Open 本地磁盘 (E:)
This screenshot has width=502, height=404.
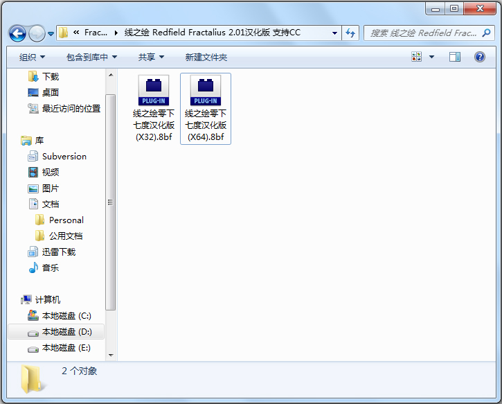pyautogui.click(x=66, y=348)
